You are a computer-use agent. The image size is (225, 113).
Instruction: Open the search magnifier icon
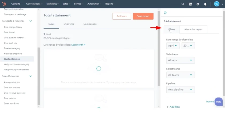point(183,4)
